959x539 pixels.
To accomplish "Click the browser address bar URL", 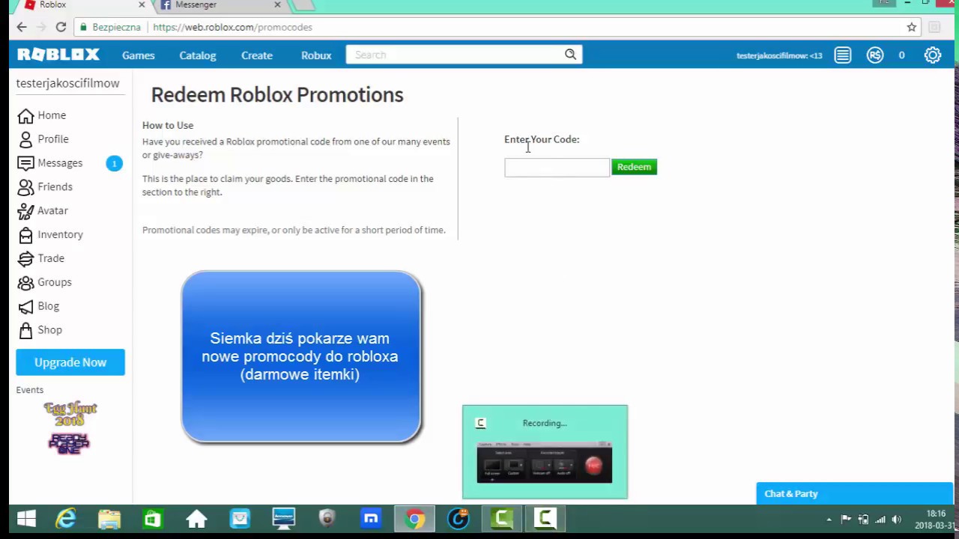I will 232,27.
